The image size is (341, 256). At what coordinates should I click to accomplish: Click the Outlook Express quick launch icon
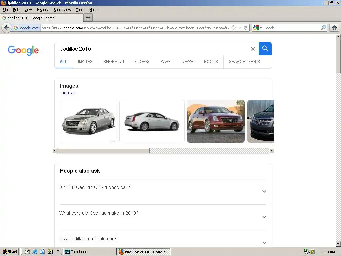42,252
